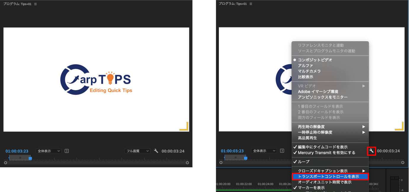Viewport: 409px width, 192px height.
Task: Choose オーディオユニット時間で表示 menu item
Action: [330, 182]
